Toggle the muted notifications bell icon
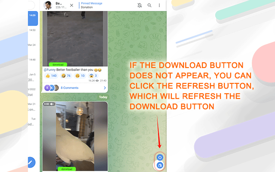This screenshot has width=275, height=172. [140, 5]
